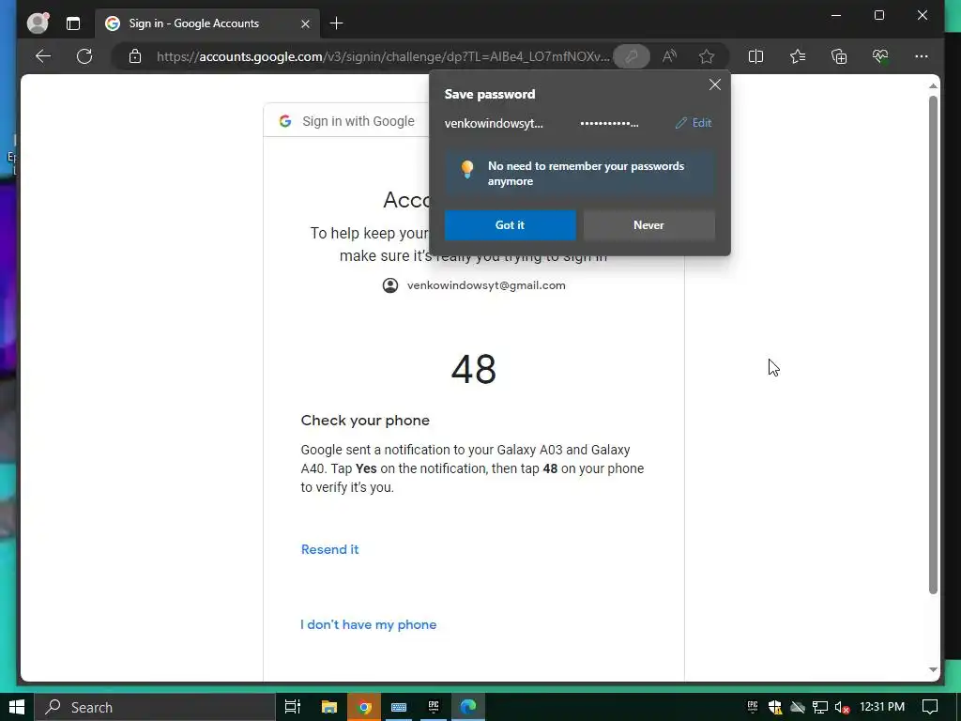Click the OneDrive tray icon
This screenshot has height=721, width=961.
tap(798, 708)
